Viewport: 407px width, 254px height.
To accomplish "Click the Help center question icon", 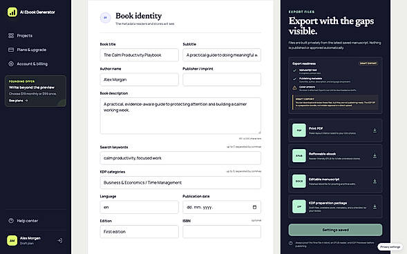I will point(11,221).
